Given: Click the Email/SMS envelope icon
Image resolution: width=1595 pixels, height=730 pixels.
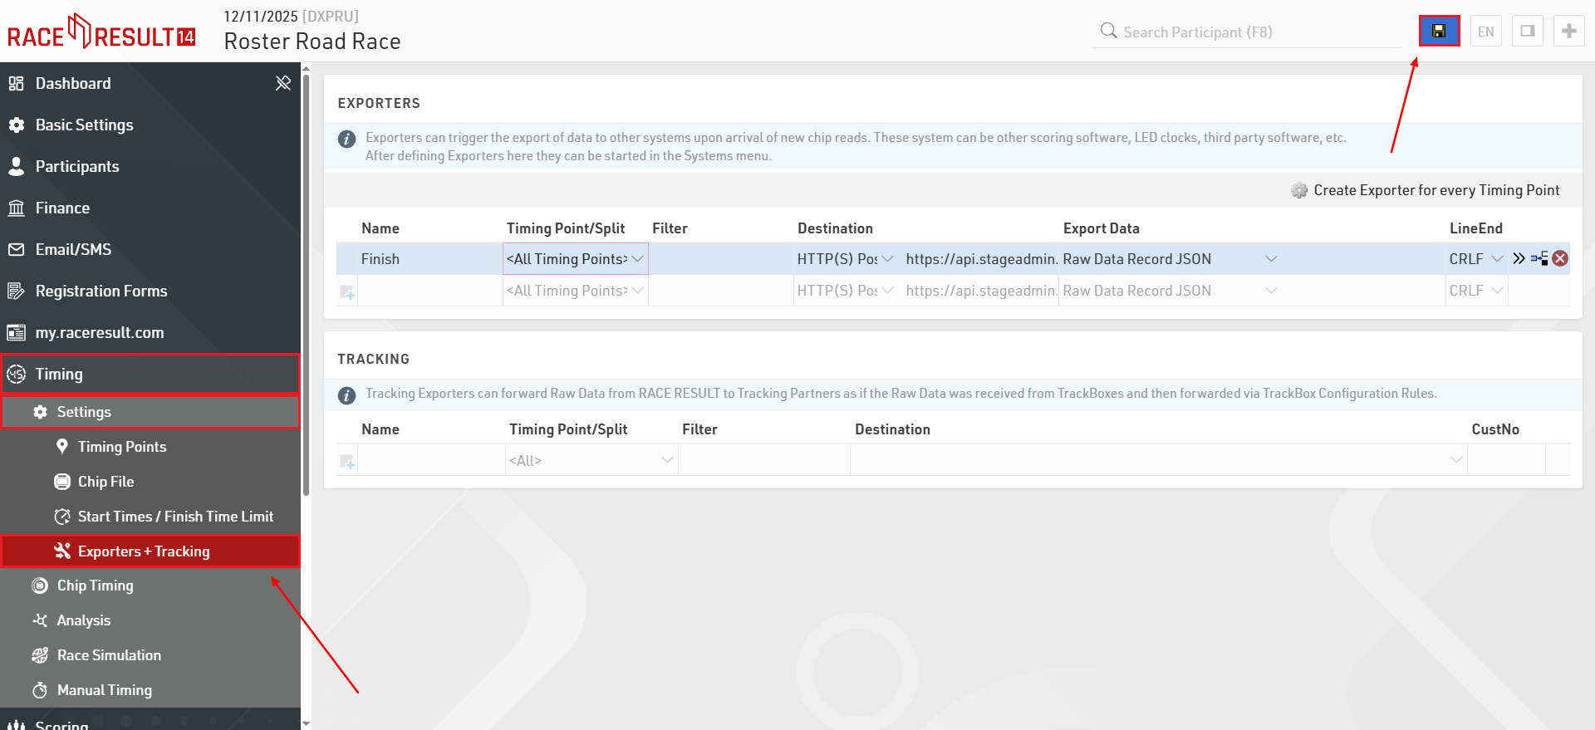Looking at the screenshot, I should [x=16, y=249].
